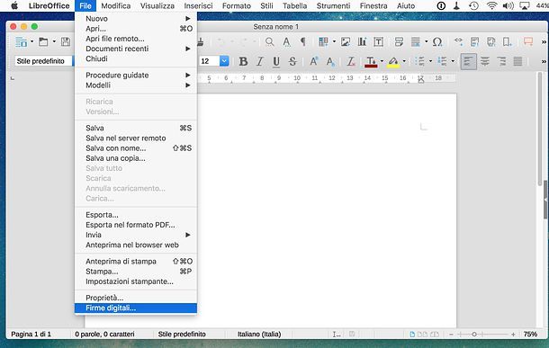Screen dimensions: 549x348
Task: Insert a special character Omega icon
Action: coord(437,42)
